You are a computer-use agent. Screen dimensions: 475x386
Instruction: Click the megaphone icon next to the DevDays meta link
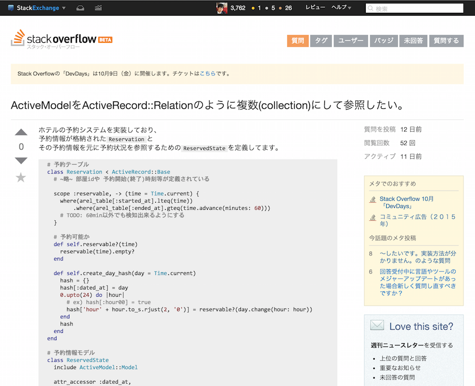coord(372,198)
